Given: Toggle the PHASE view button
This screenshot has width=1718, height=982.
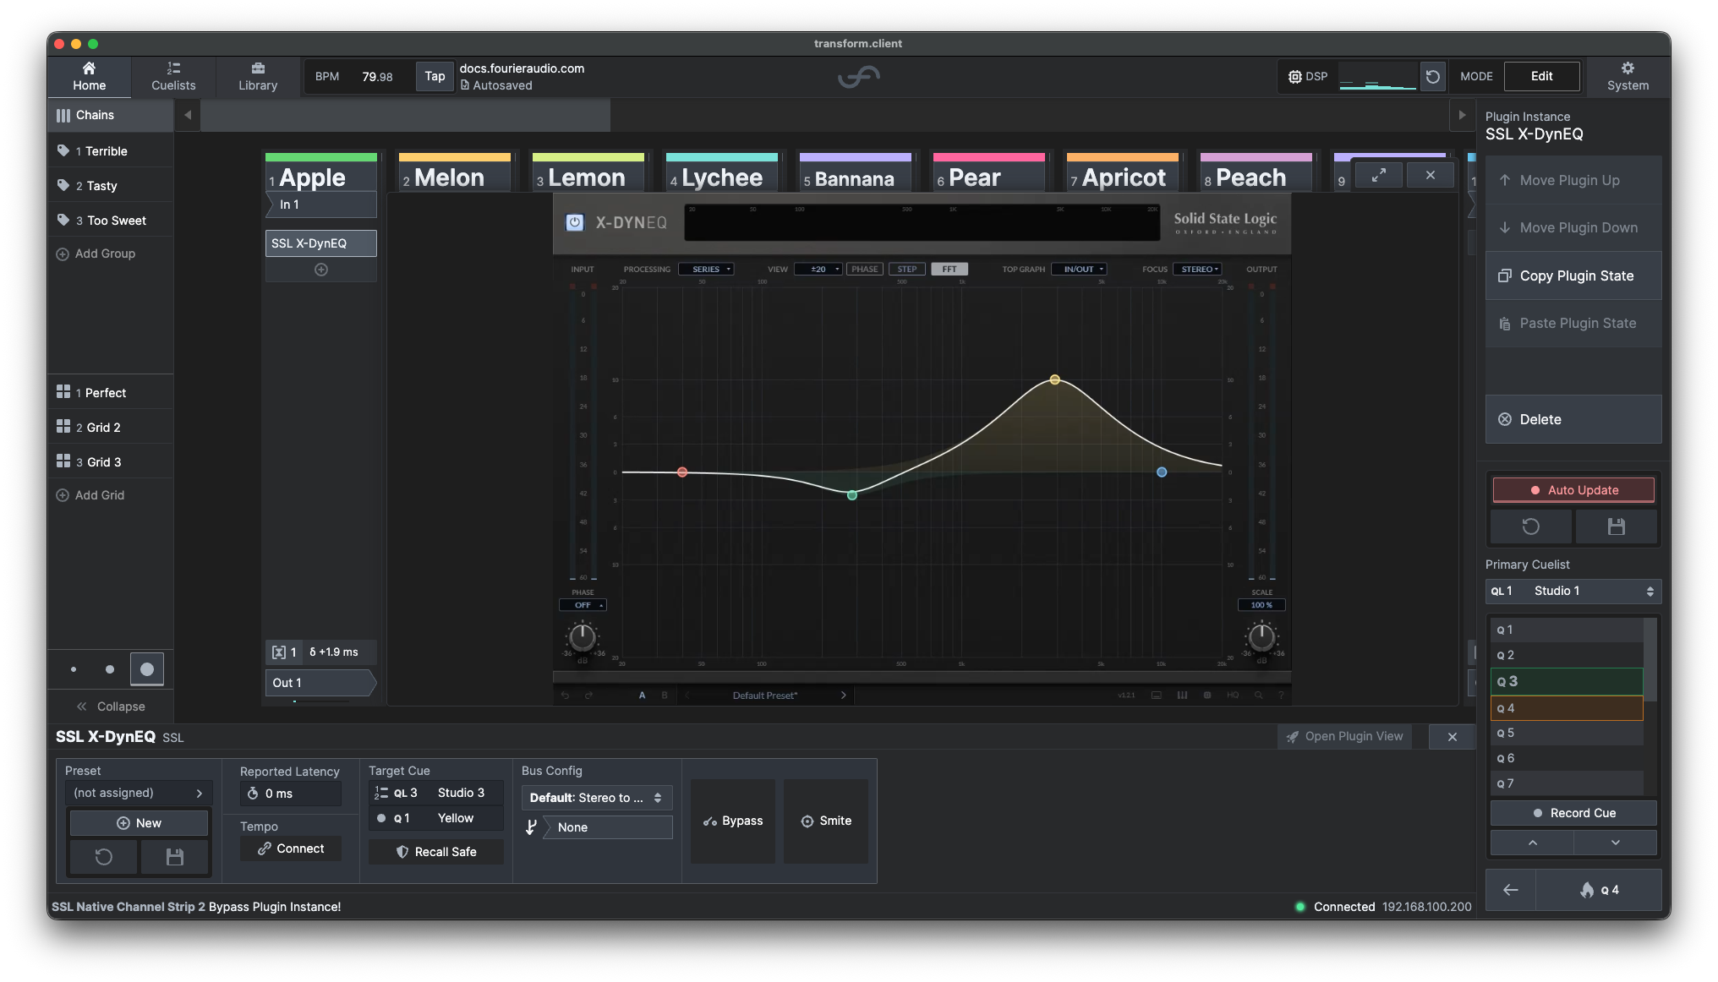Looking at the screenshot, I should tap(864, 269).
